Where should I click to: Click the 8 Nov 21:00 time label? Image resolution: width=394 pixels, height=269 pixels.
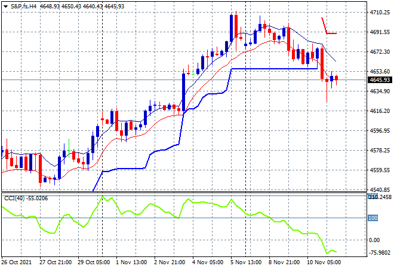tap(284, 262)
